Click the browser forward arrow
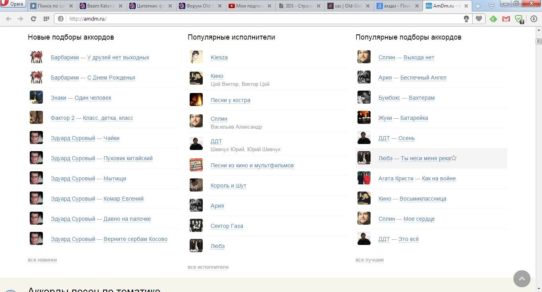The image size is (542, 292). [x=21, y=19]
